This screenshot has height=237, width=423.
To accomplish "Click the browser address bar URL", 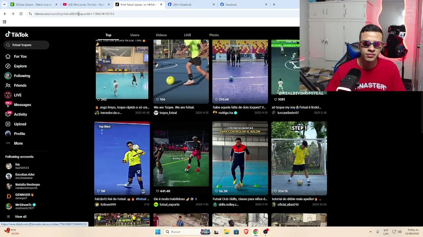I will pyautogui.click(x=74, y=14).
